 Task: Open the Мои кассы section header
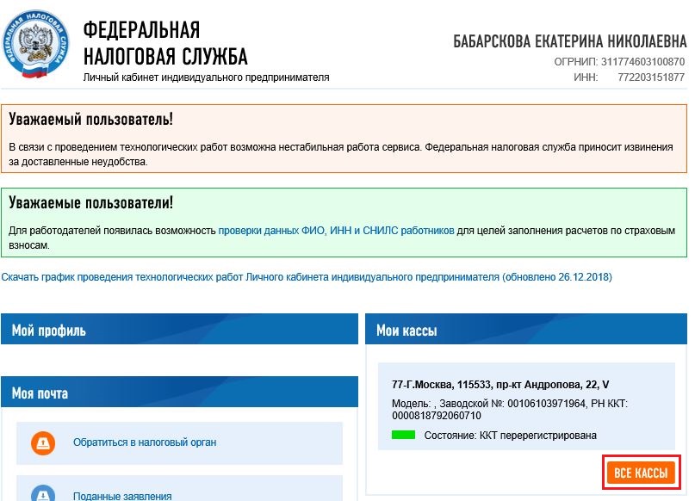526,329
